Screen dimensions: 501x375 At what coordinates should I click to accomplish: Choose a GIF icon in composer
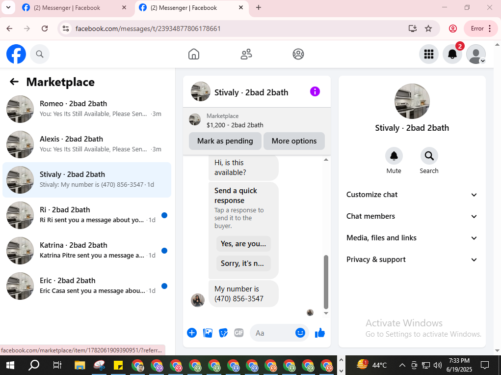[x=238, y=333]
